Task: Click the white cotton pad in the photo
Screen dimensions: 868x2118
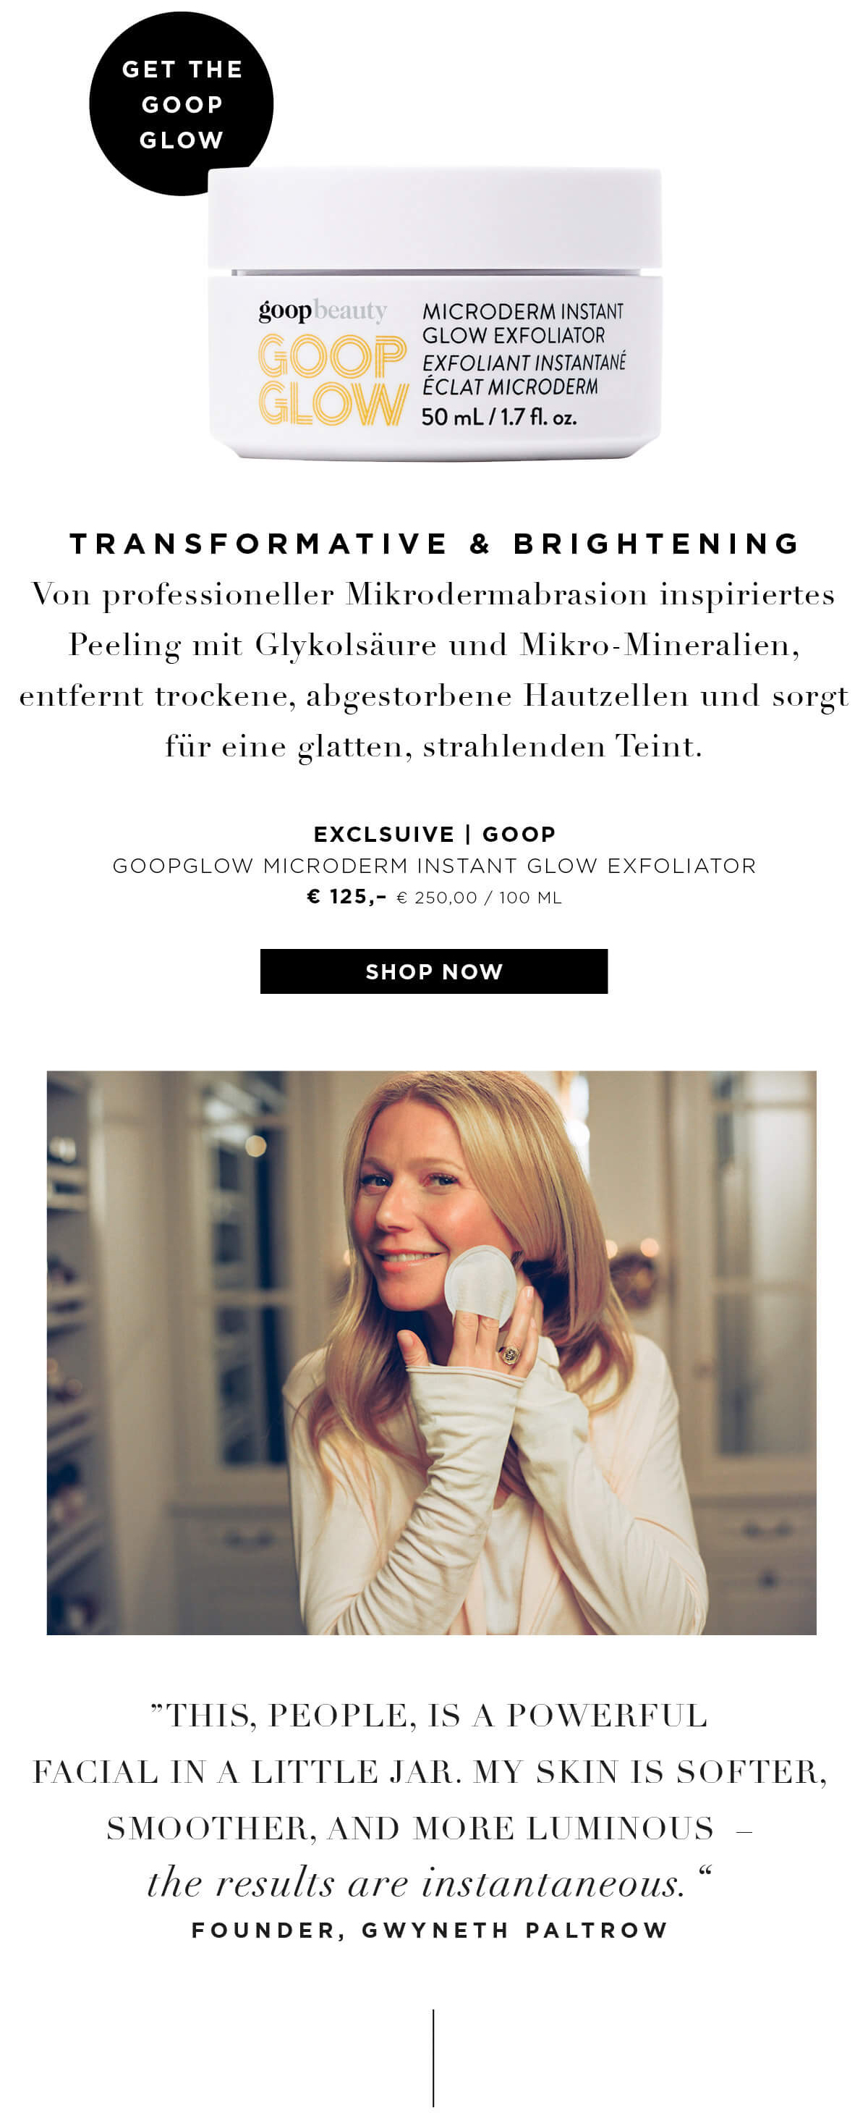Action: click(480, 1284)
